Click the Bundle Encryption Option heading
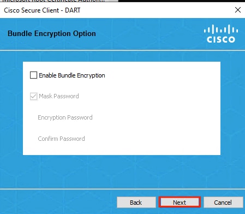The height and width of the screenshot is (214, 245). [52, 33]
